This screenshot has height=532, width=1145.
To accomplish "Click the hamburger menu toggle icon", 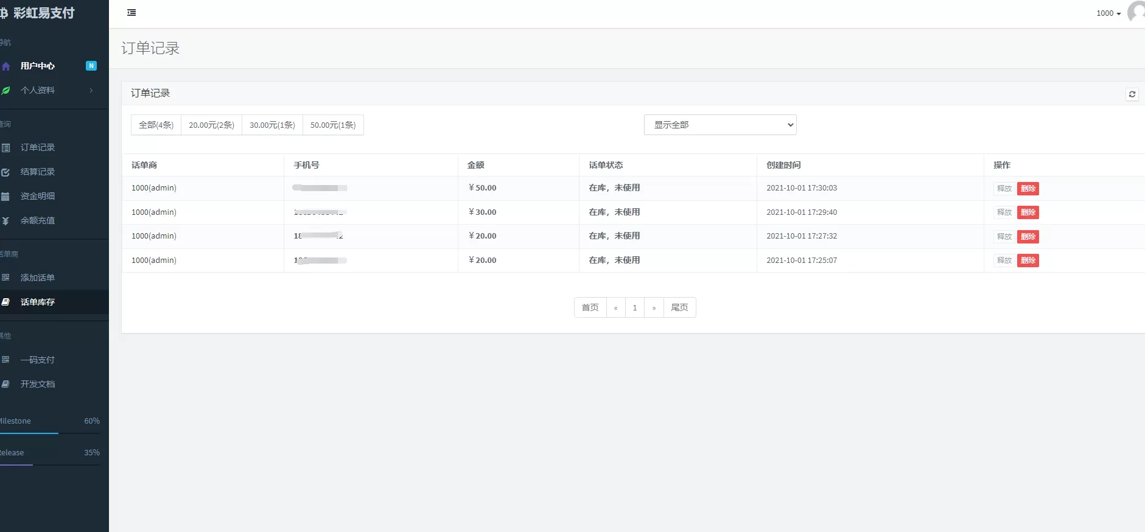I will [x=131, y=13].
